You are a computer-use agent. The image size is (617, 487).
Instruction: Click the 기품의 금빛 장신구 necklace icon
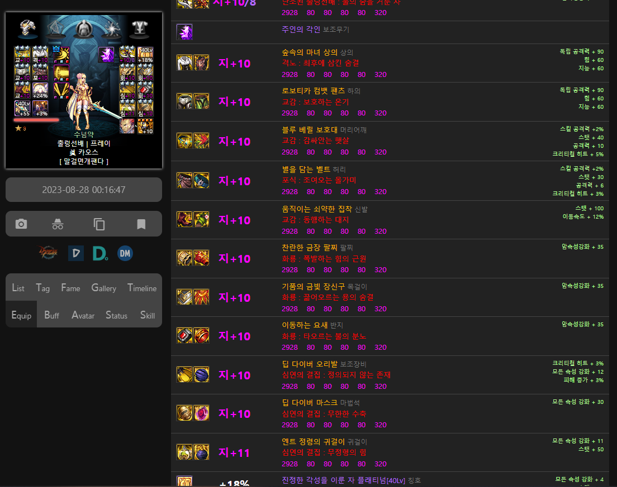(184, 297)
